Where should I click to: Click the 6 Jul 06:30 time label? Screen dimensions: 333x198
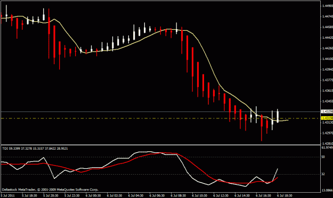(157, 196)
